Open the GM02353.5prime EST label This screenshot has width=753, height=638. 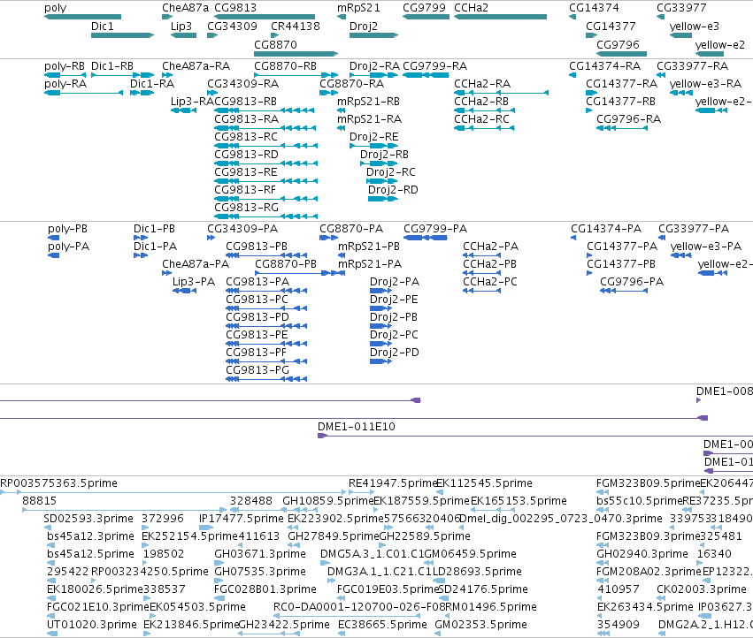click(480, 625)
